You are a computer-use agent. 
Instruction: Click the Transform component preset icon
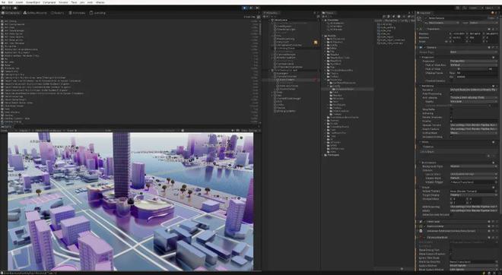click(x=494, y=29)
